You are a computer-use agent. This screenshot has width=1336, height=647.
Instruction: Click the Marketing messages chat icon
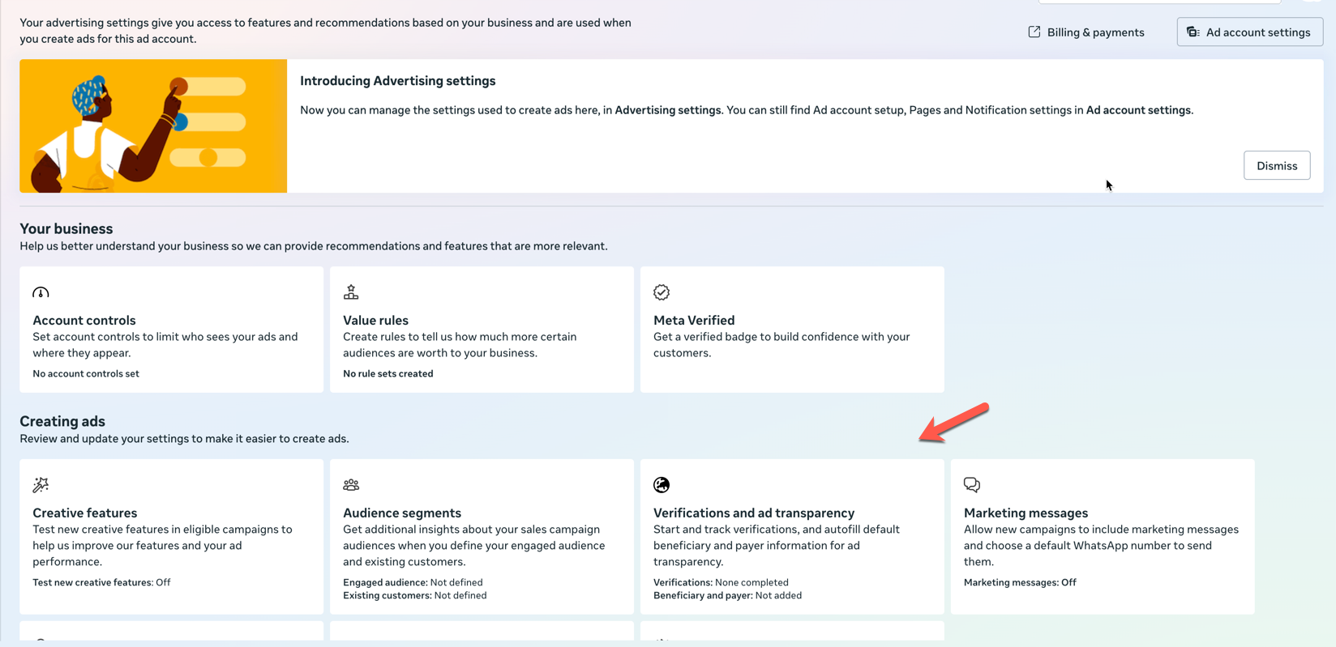pos(972,485)
